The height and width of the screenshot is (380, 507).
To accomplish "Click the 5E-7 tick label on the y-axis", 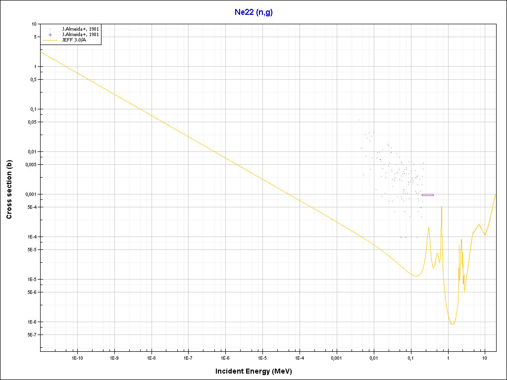I will [31, 335].
